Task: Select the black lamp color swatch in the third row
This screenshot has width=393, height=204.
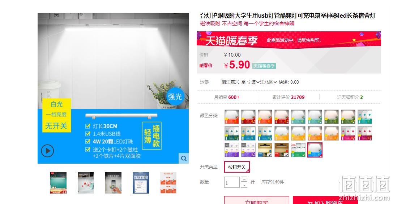Action: (x=265, y=150)
